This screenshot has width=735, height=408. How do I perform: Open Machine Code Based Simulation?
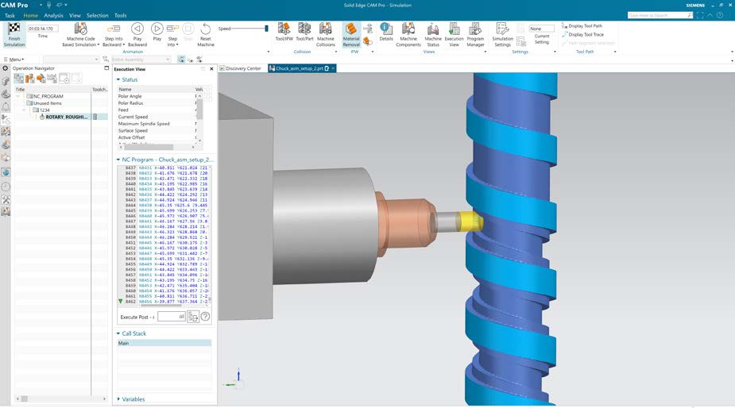(80, 35)
